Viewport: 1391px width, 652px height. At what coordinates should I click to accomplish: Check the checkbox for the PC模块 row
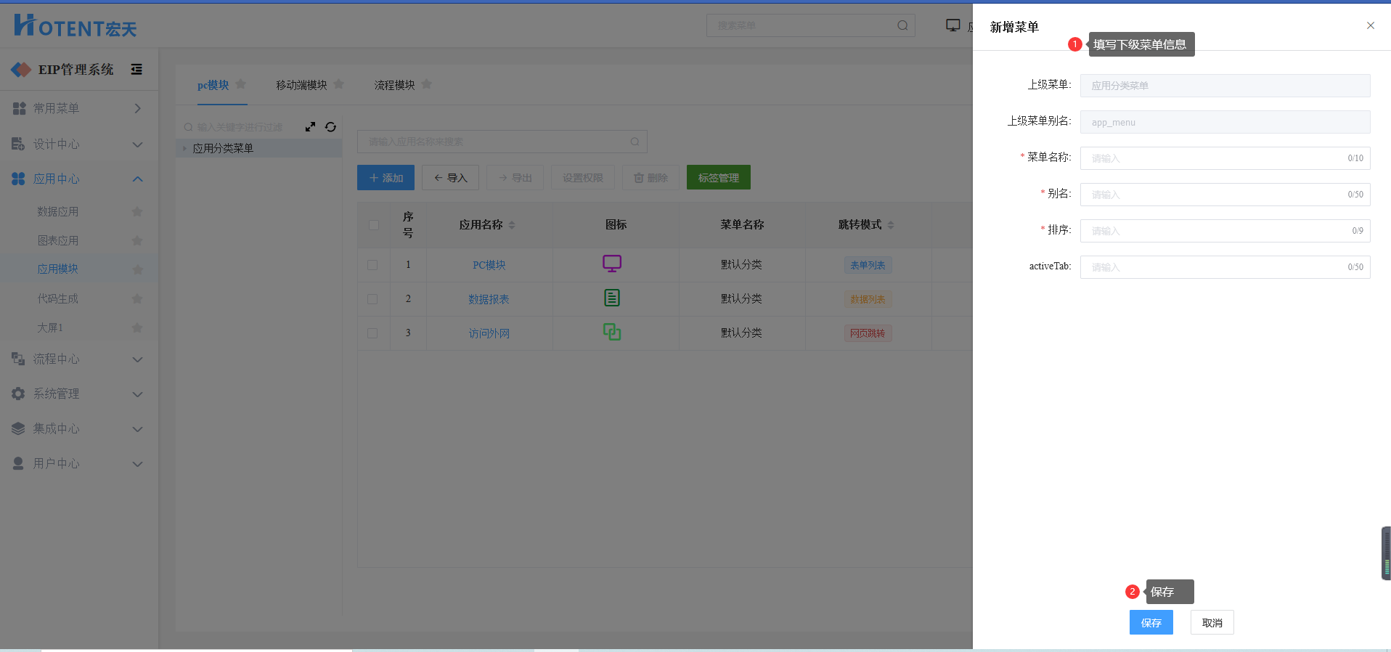click(372, 265)
